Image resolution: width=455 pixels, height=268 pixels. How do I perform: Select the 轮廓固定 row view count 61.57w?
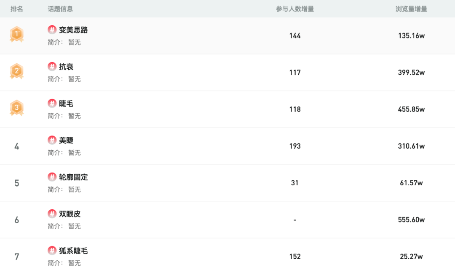click(x=411, y=183)
